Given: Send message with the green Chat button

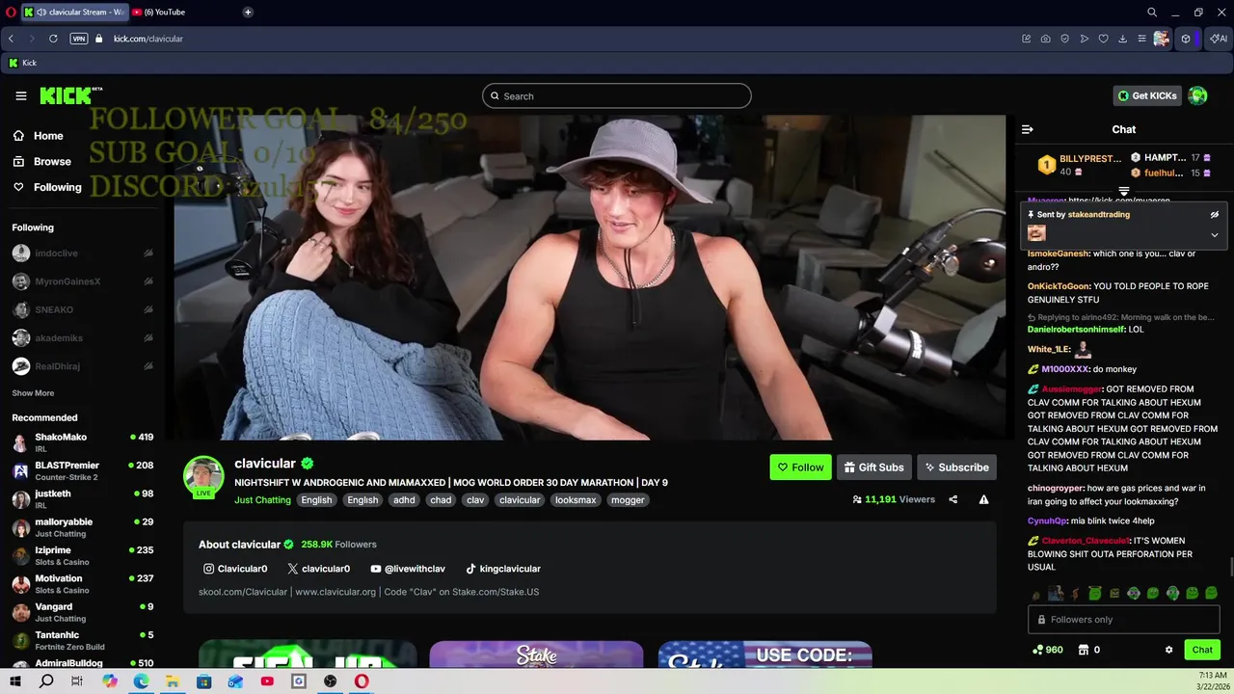Looking at the screenshot, I should click(1202, 650).
